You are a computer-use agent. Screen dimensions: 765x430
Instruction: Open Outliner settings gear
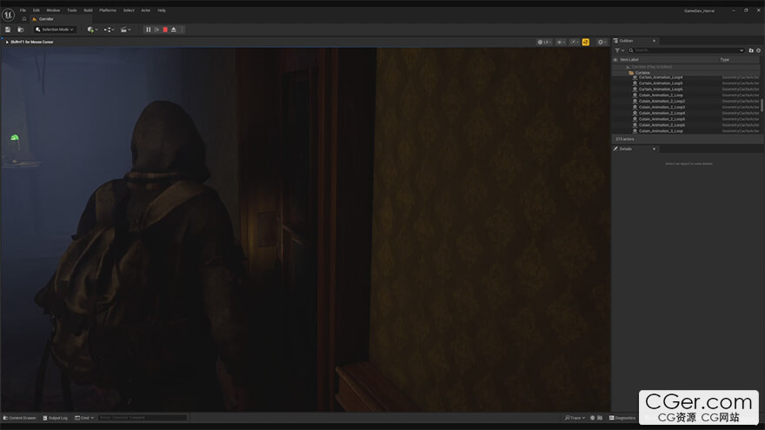(759, 50)
